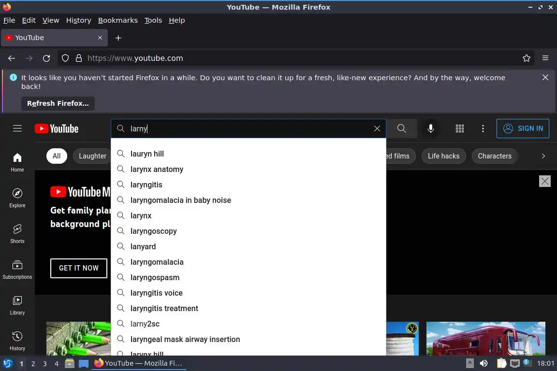
Task: Click the search magnifier button
Action: pyautogui.click(x=401, y=128)
